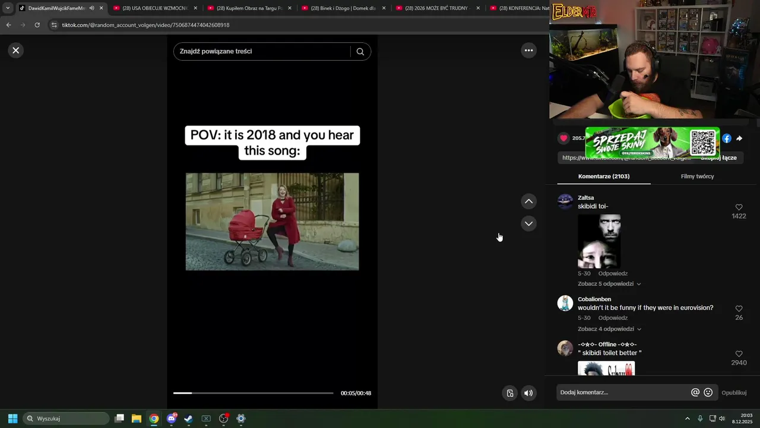This screenshot has height=428, width=760.
Task: Open Zaltsa's profile avatar
Action: click(x=565, y=202)
